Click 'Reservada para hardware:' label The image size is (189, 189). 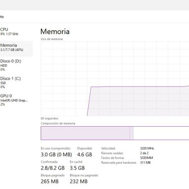coord(119,163)
